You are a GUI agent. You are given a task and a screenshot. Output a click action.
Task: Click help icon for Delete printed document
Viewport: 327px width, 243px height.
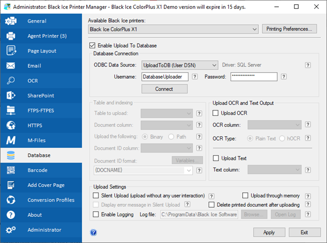click(308, 204)
